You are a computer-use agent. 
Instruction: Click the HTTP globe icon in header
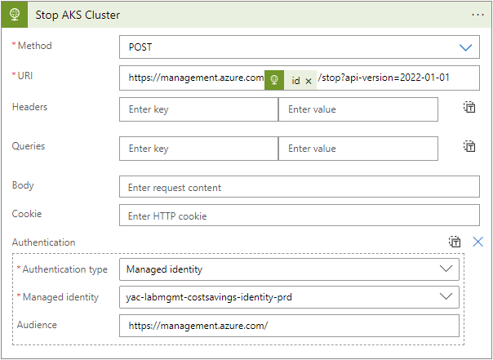15,15
